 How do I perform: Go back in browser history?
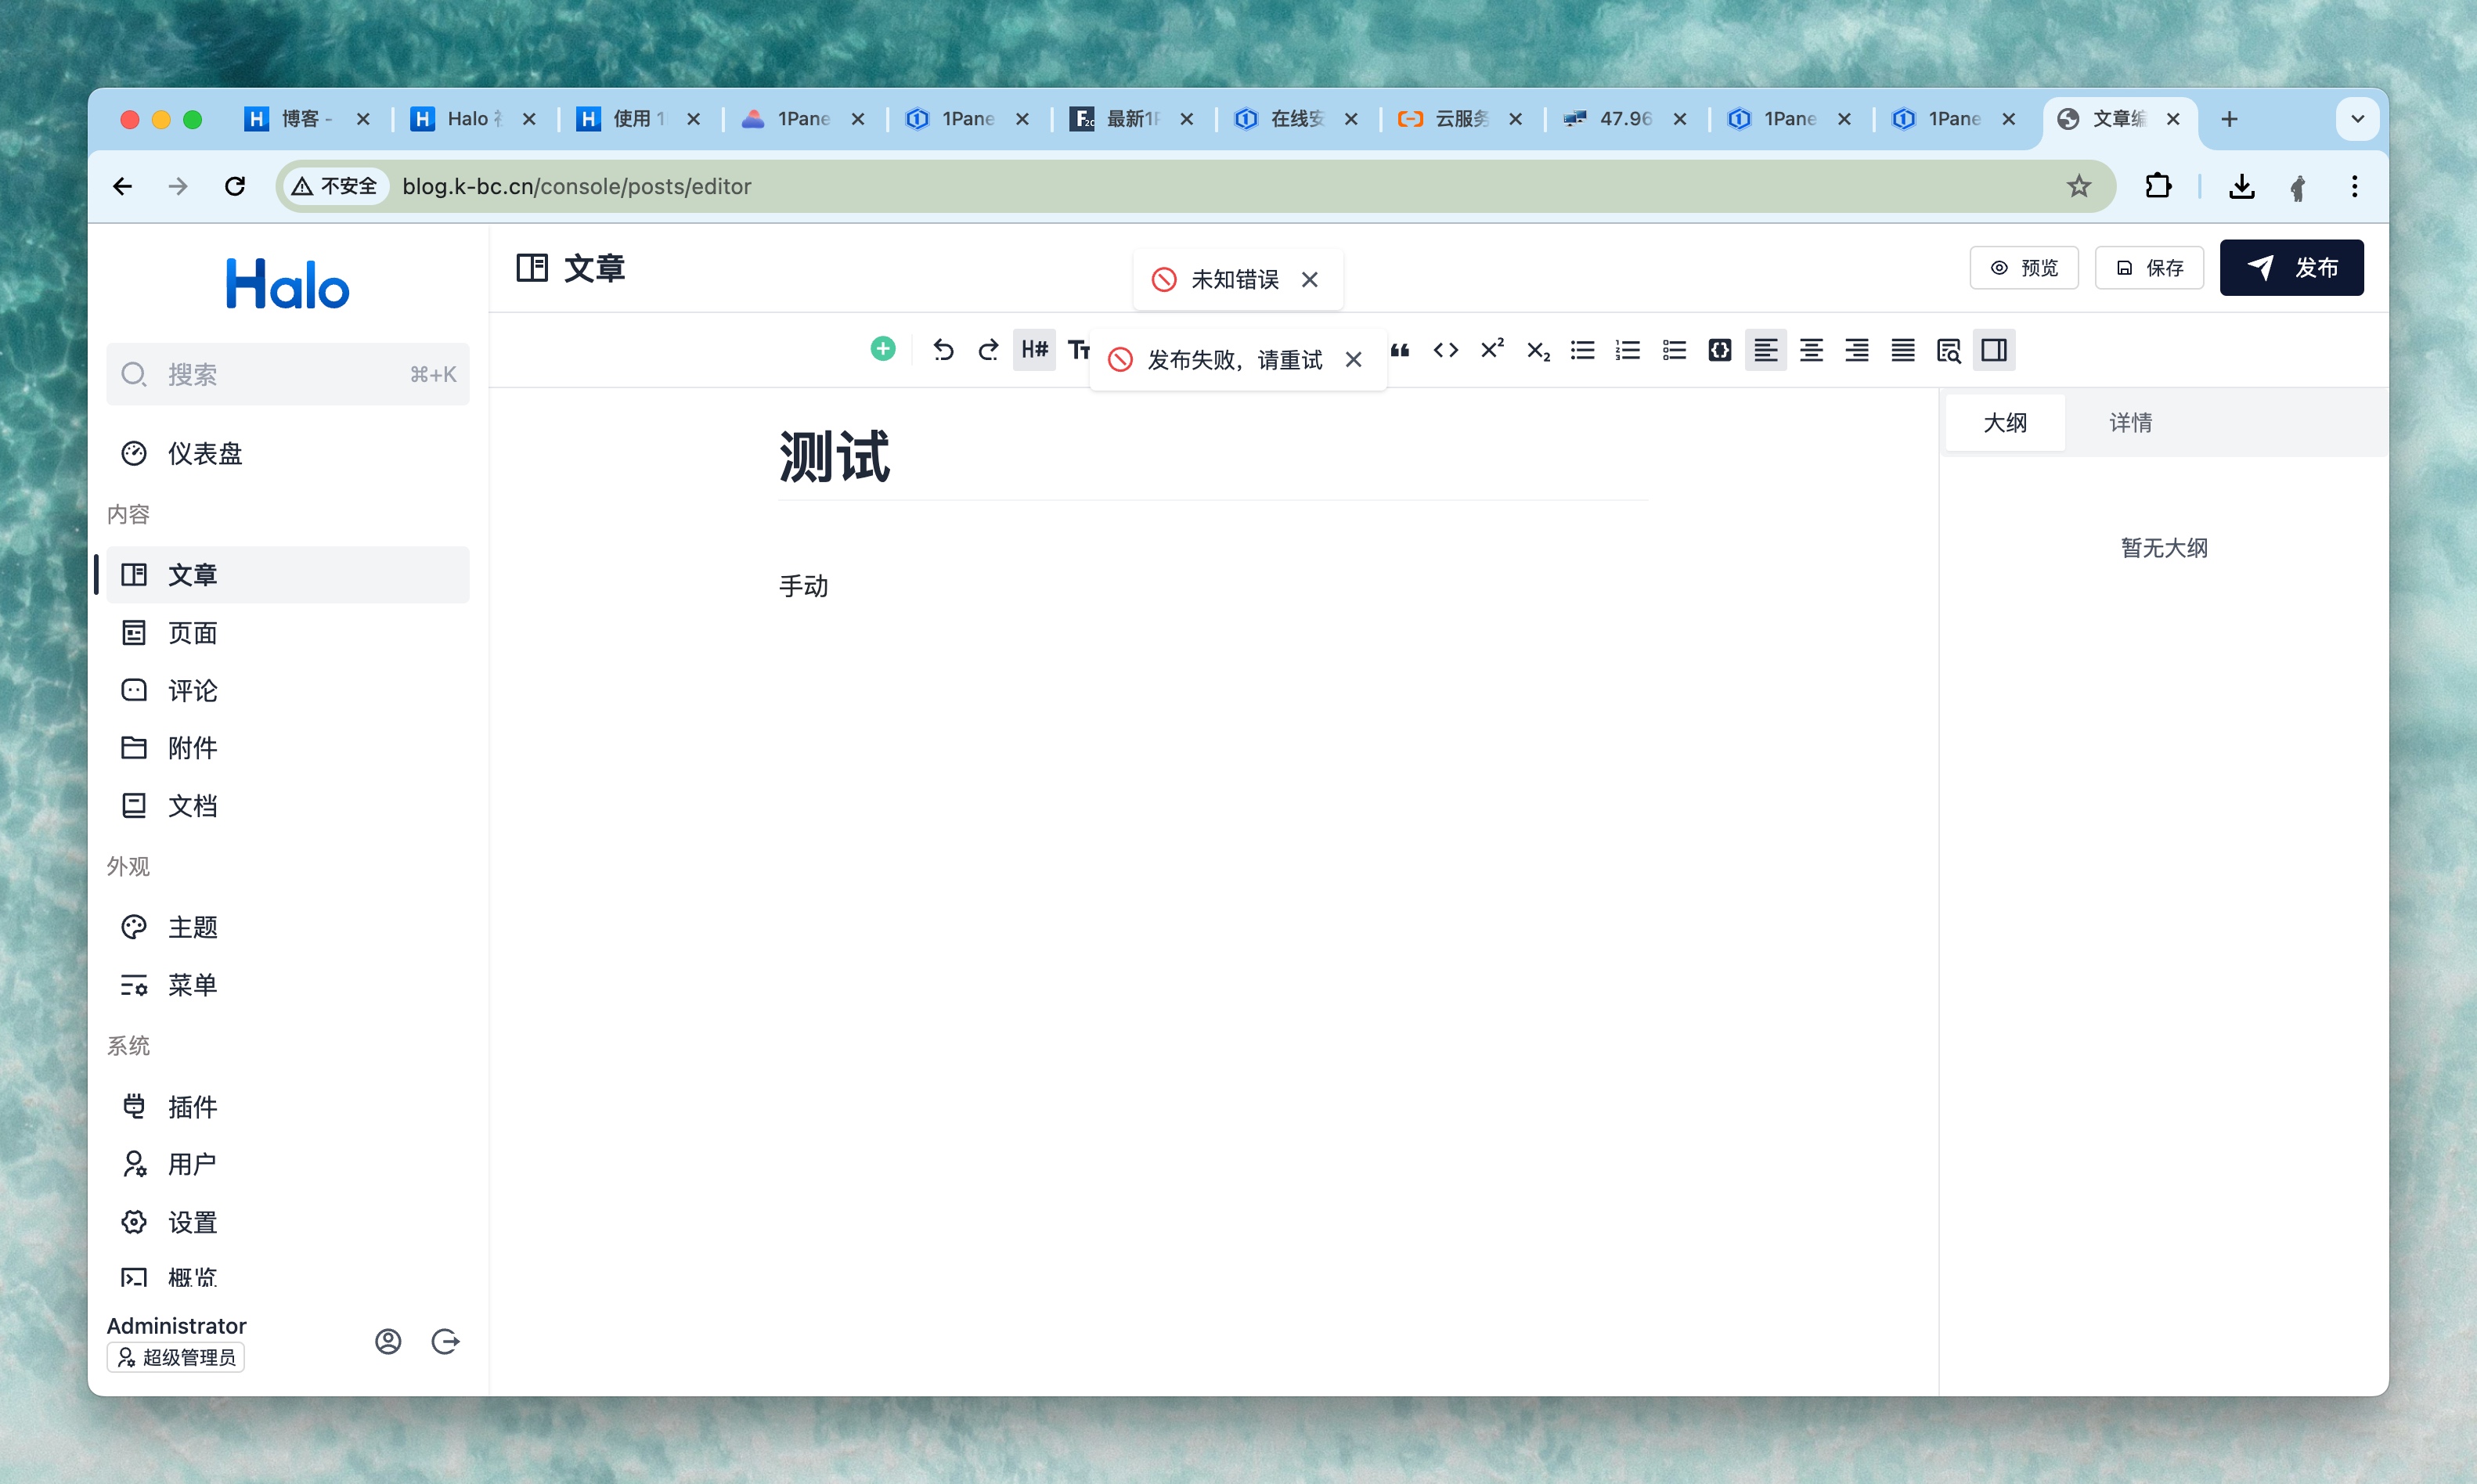click(123, 186)
